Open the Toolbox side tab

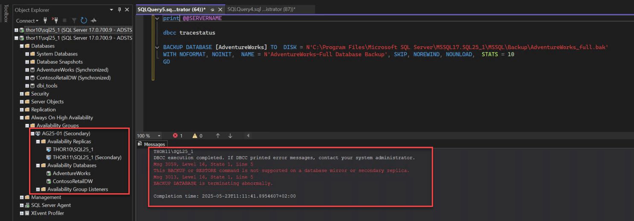6,14
